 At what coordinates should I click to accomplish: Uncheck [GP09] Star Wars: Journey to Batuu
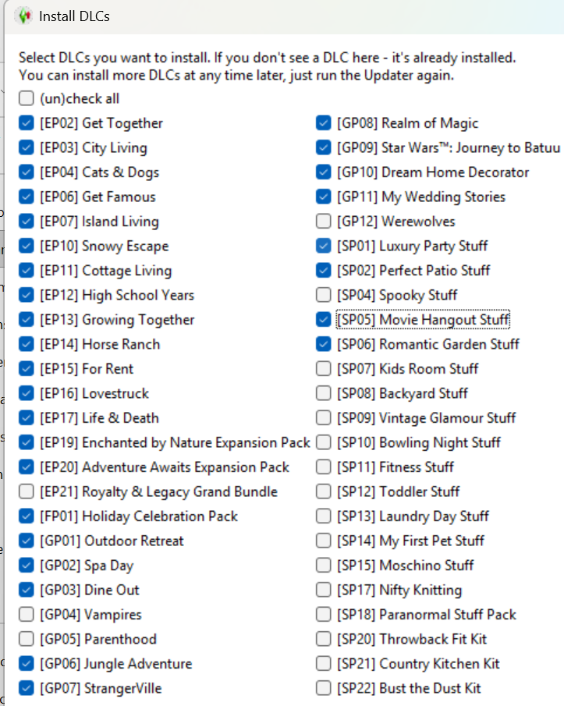323,147
